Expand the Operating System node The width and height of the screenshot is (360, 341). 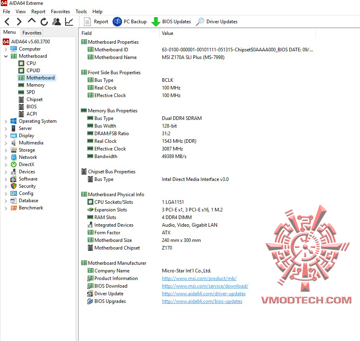pos(6,121)
